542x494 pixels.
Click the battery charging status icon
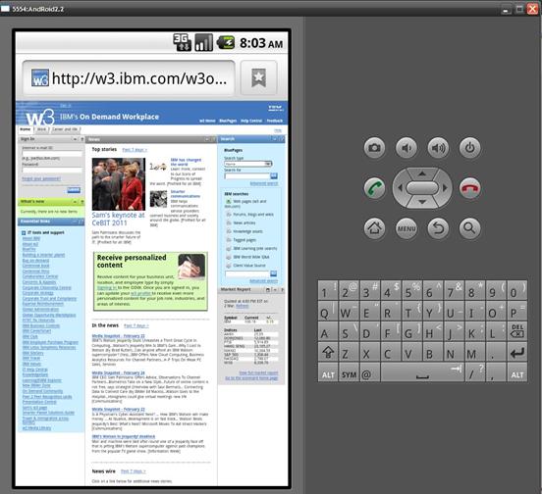(x=226, y=43)
